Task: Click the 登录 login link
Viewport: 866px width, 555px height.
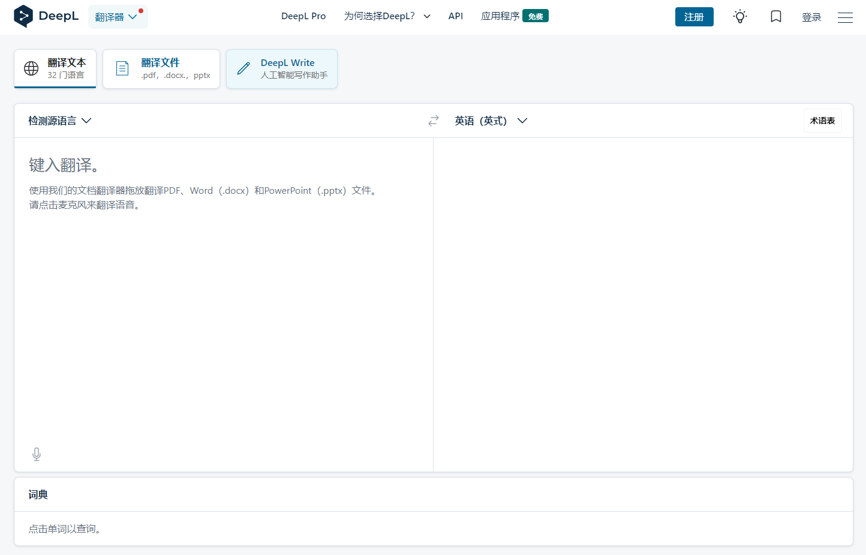Action: click(811, 17)
